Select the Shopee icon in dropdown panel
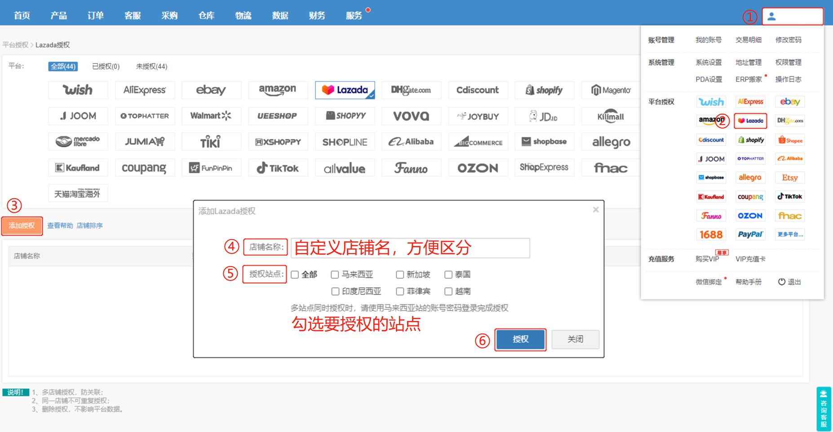The height and width of the screenshot is (432, 833). (x=790, y=140)
